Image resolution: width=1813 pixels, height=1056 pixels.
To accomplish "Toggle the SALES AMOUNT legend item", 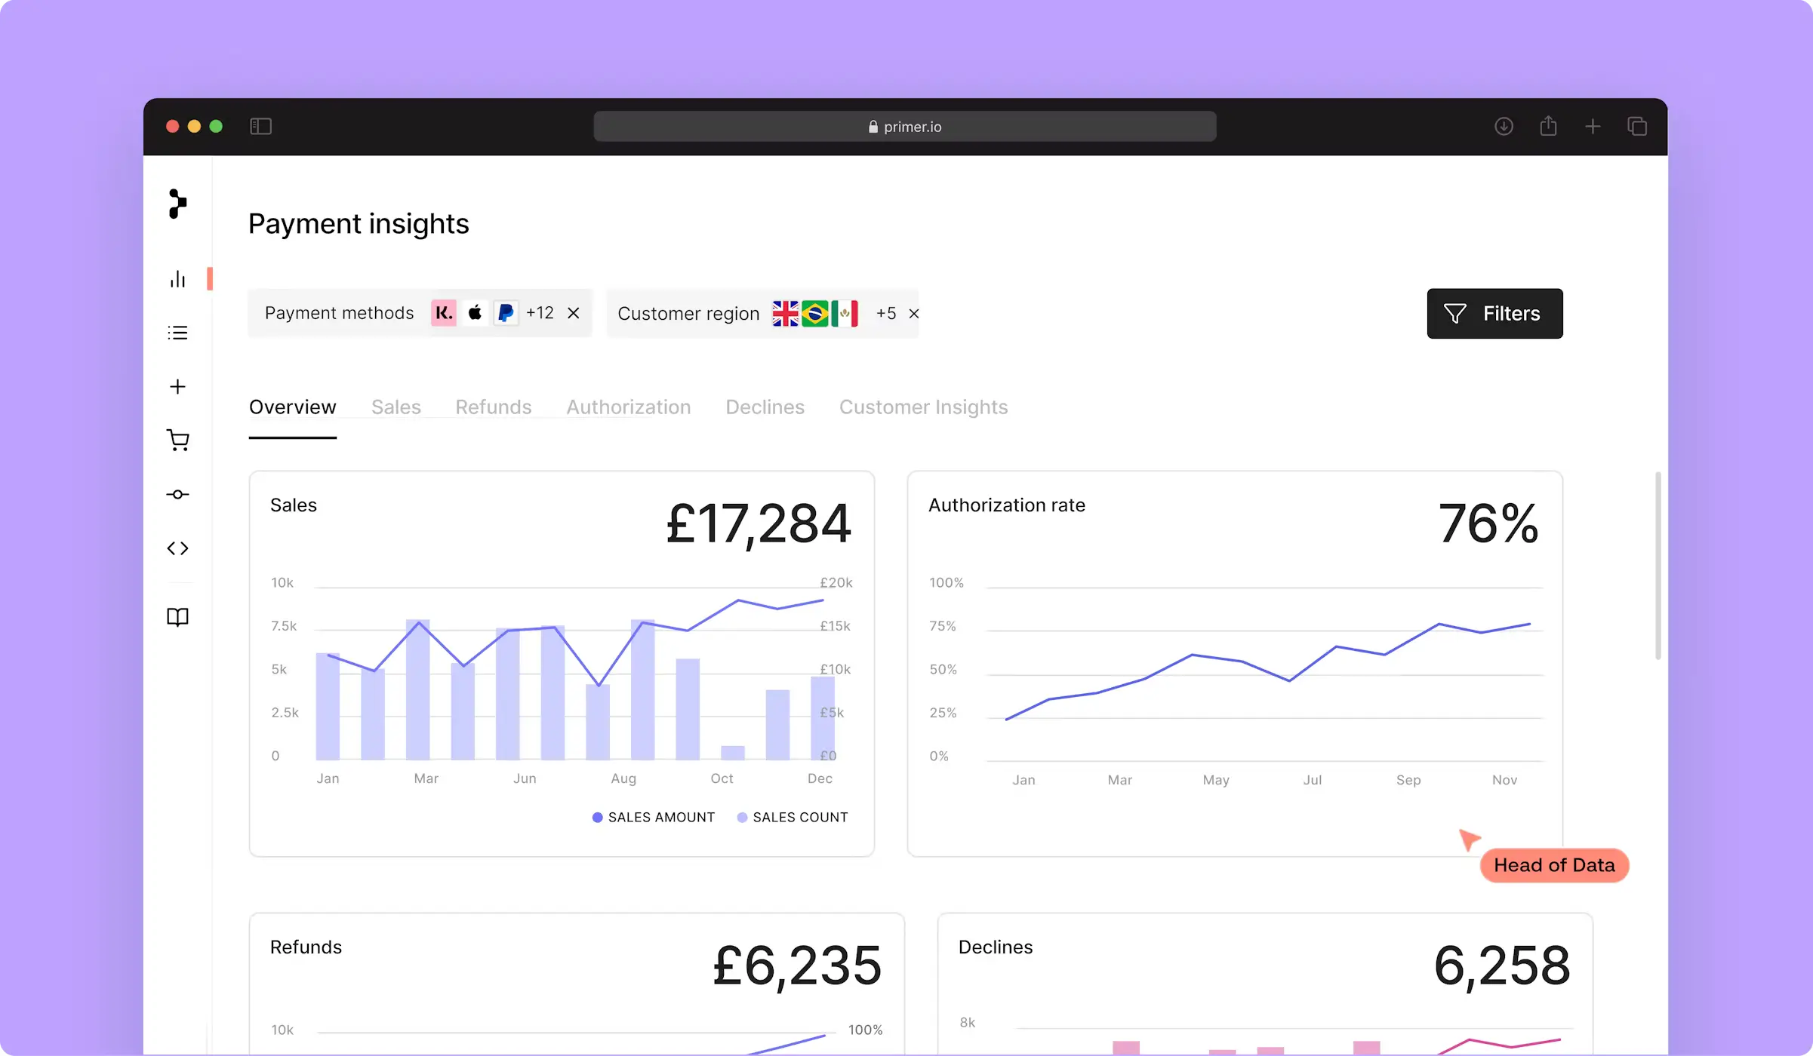I will click(654, 818).
